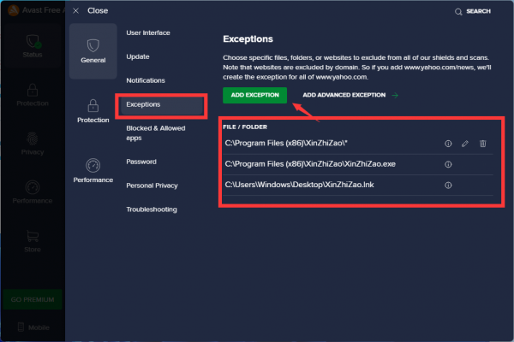Select Update settings

point(138,56)
